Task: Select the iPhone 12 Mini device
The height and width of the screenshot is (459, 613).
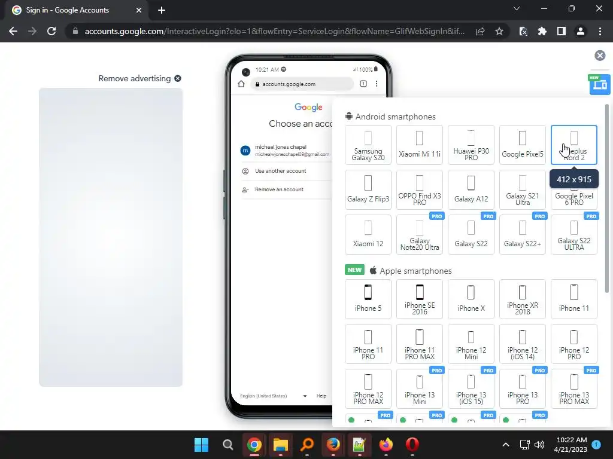Action: tap(471, 344)
